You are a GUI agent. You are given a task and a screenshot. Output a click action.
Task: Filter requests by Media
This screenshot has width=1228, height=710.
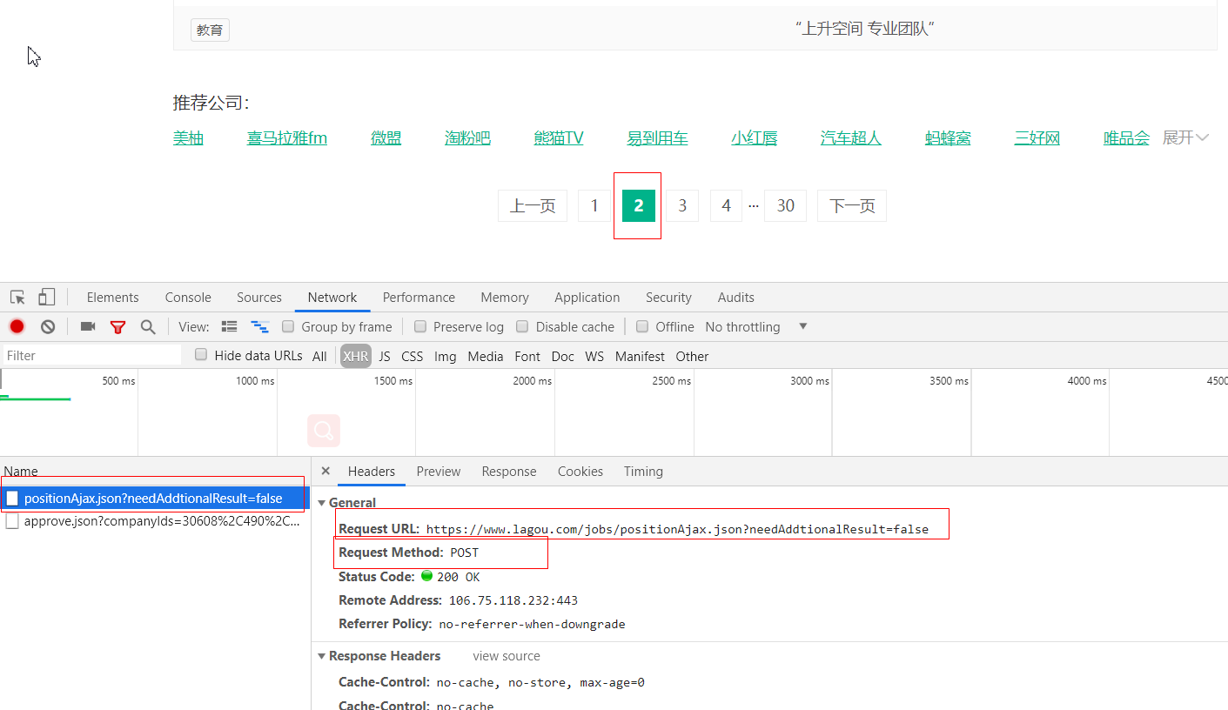click(x=486, y=356)
